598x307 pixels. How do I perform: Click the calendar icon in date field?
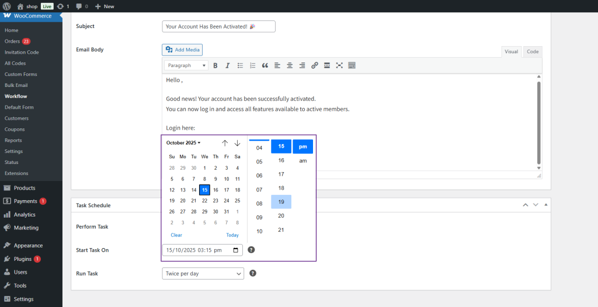tap(236, 250)
